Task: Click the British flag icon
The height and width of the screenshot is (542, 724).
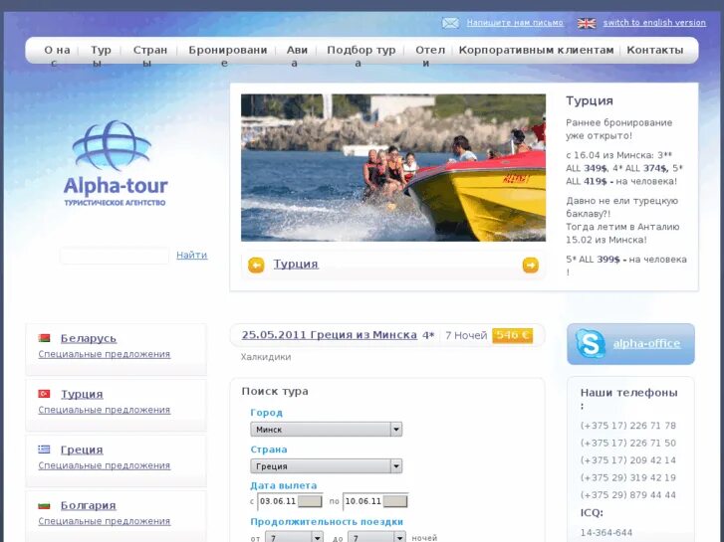Action: coord(587,23)
